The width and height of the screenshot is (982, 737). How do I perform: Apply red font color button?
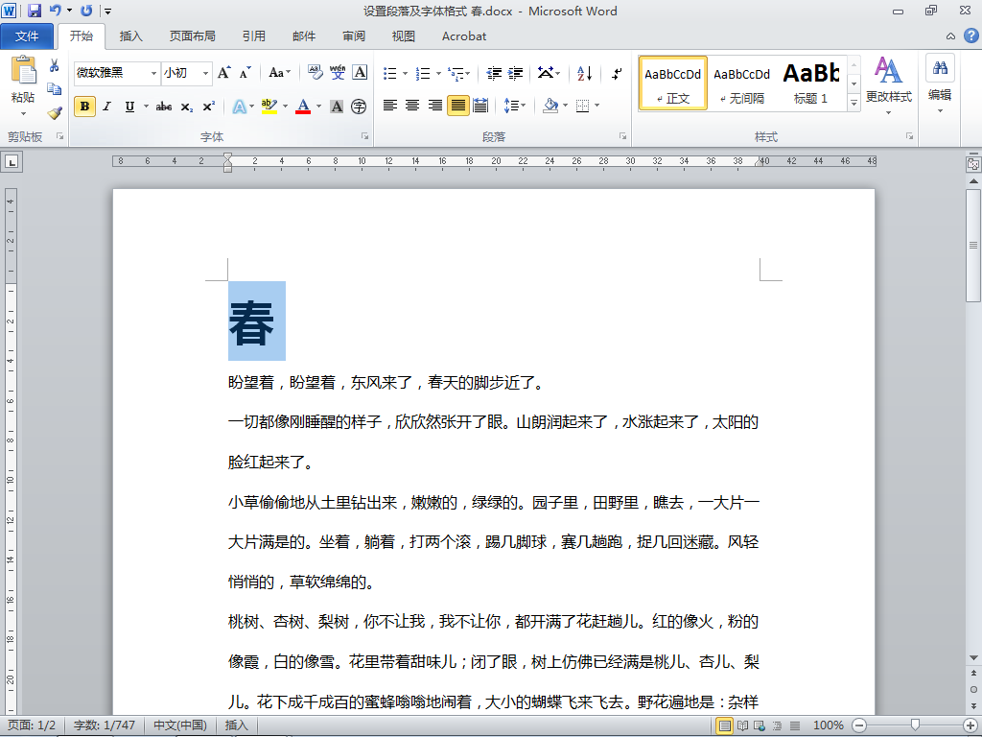click(x=303, y=107)
